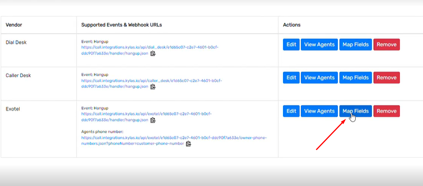Open the Dial Desk hangup.json webhook link
The width and height of the screenshot is (423, 186).
pos(150,50)
